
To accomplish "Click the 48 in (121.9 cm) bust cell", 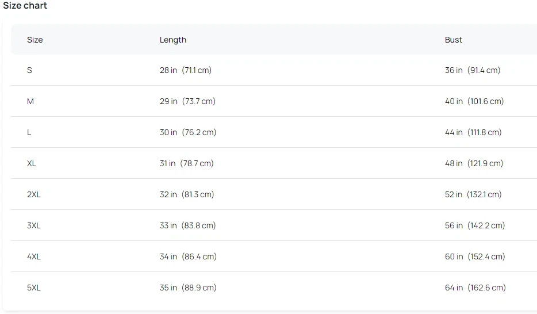I will [x=474, y=163].
